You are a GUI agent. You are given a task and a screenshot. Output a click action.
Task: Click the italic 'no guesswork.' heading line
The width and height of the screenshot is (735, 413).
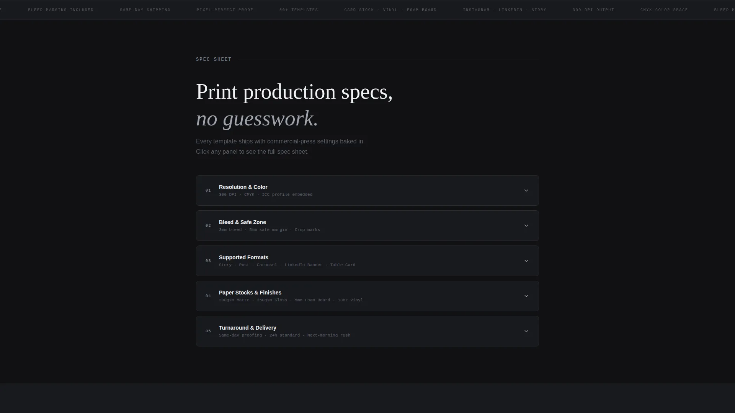[x=257, y=119]
